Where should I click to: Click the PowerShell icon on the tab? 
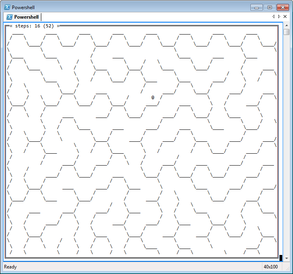pos(10,17)
